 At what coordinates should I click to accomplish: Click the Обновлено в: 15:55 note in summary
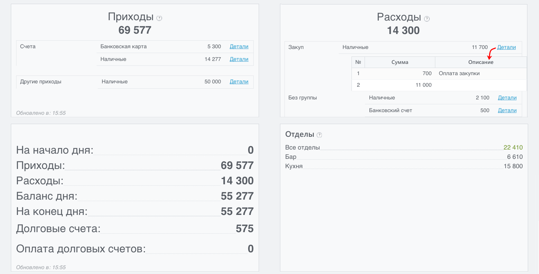tap(41, 267)
